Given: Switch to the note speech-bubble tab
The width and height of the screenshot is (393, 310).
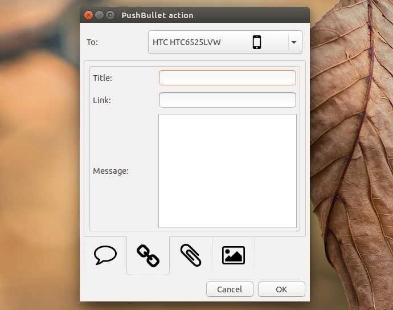Looking at the screenshot, I should (x=105, y=255).
